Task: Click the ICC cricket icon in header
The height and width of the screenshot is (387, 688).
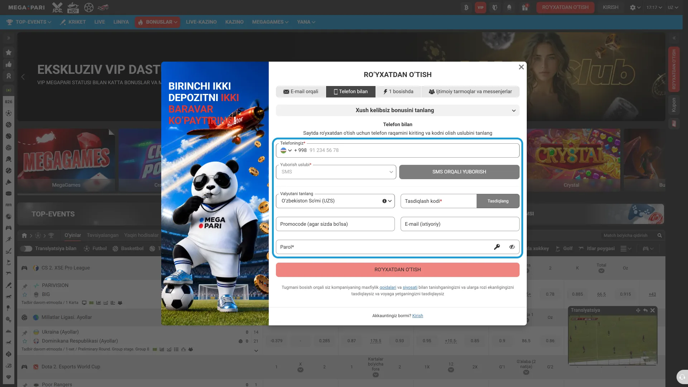Action: click(x=57, y=8)
